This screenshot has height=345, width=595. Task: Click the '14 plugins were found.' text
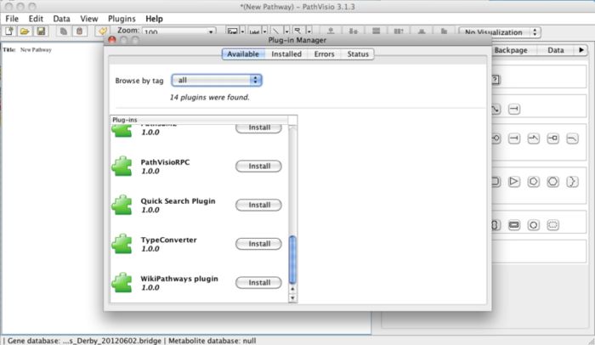click(209, 97)
